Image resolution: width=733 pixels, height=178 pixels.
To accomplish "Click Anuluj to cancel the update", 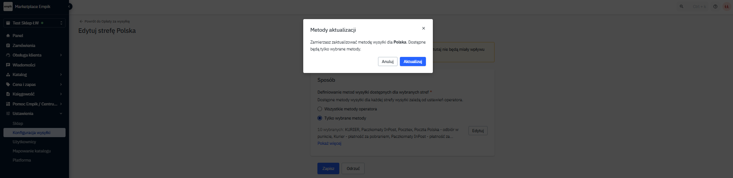I will 388,61.
